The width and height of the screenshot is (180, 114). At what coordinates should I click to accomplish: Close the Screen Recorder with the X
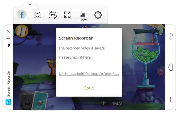coord(8,31)
